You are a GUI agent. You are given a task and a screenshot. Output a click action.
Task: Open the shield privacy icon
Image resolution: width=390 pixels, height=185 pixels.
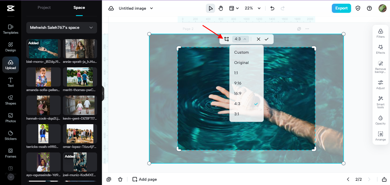[x=358, y=8]
